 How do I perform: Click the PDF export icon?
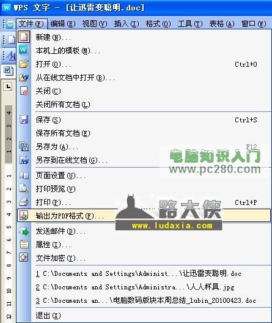point(24,215)
